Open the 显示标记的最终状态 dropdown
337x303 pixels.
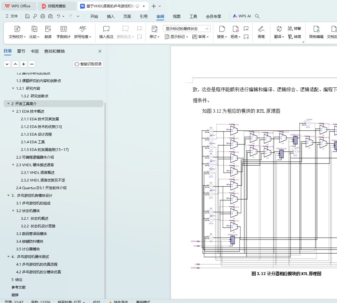tap(186, 29)
